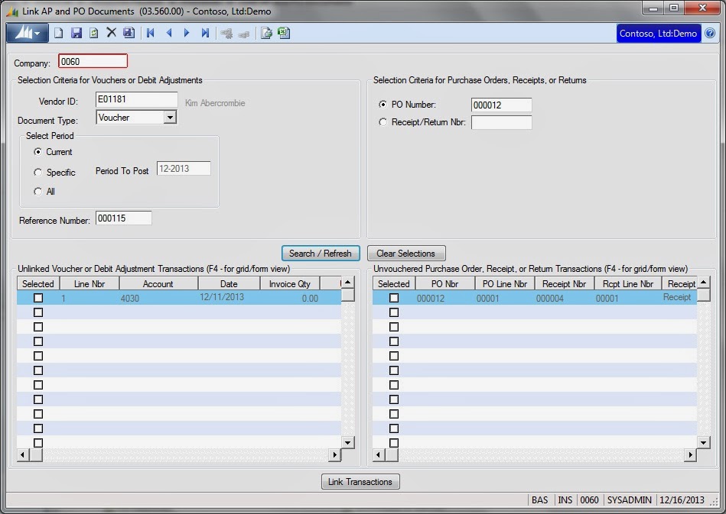Click the Vendor ID field E01181
This screenshot has height=514, width=726.
tap(136, 99)
